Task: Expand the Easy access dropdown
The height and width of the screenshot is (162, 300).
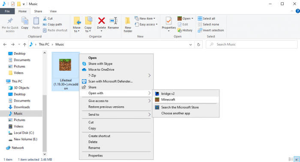Action: (x=146, y=24)
